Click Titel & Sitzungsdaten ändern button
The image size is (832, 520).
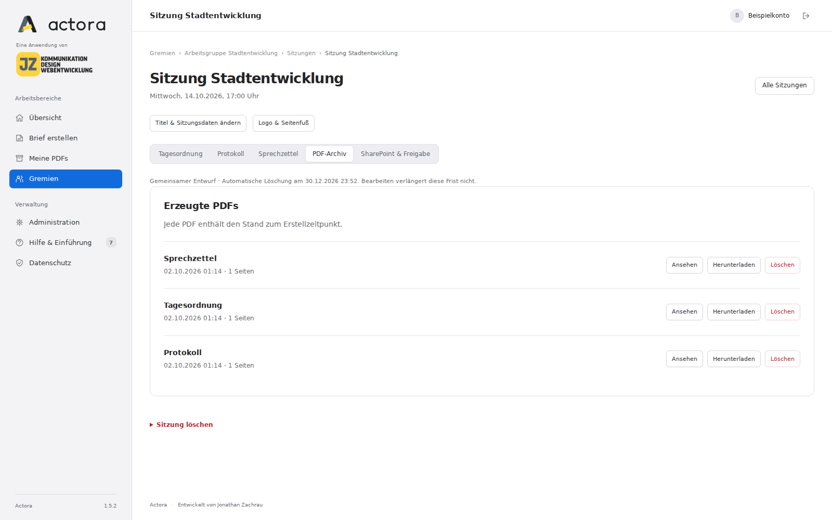198,123
